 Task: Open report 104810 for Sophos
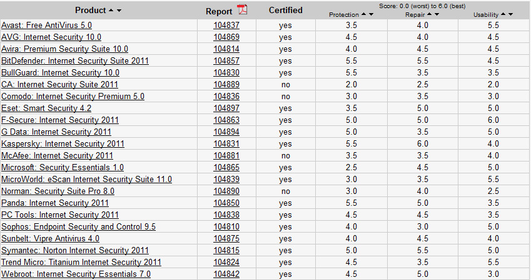tap(226, 226)
